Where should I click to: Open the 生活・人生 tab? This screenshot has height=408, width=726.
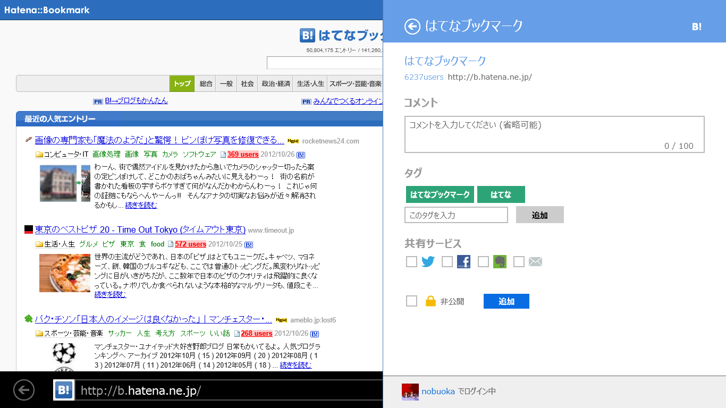pos(310,84)
